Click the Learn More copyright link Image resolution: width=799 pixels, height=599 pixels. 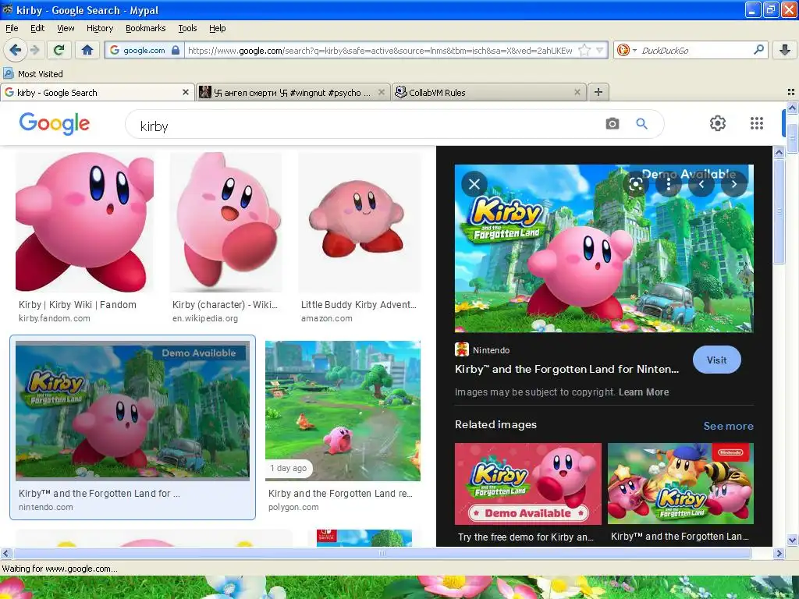644,392
